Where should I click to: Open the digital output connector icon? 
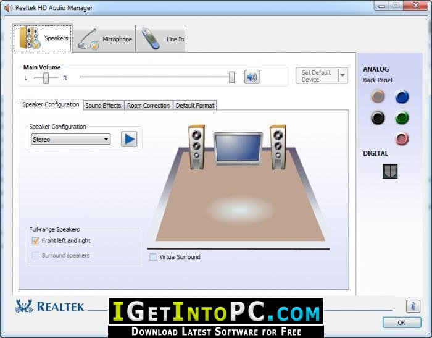click(390, 171)
